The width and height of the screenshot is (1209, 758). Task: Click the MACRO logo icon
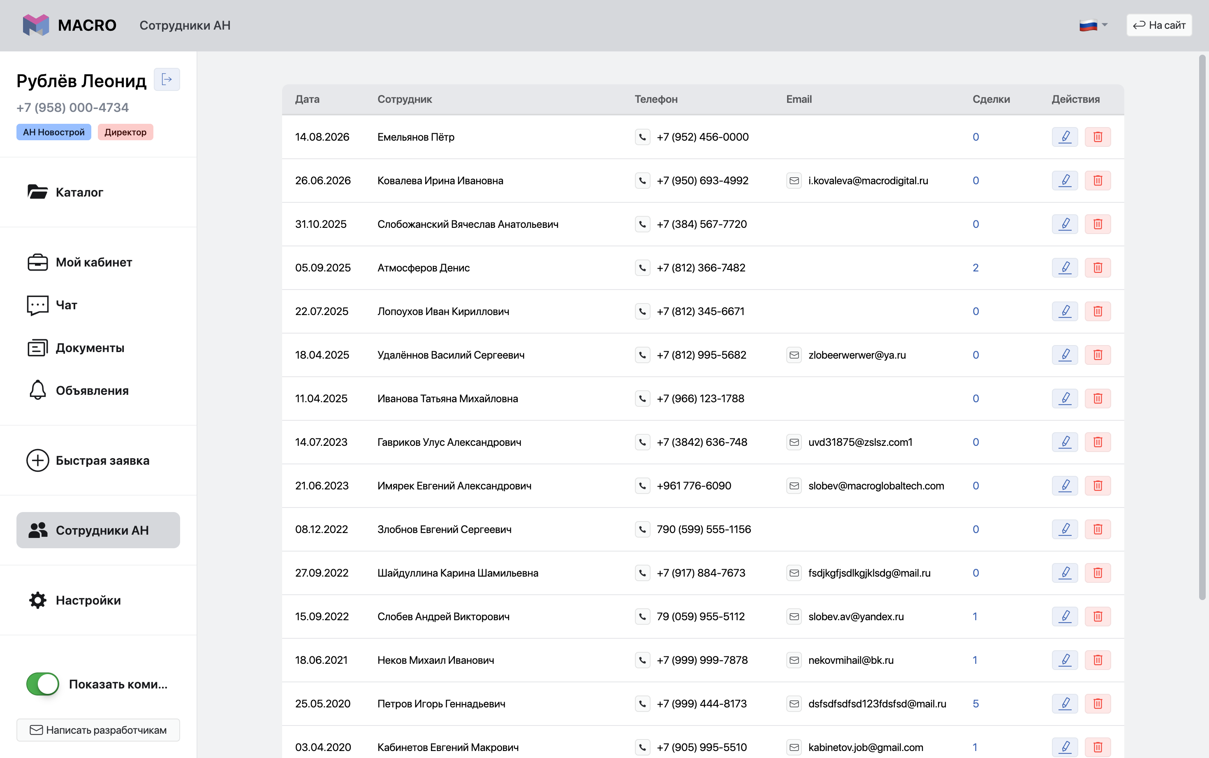(x=36, y=25)
